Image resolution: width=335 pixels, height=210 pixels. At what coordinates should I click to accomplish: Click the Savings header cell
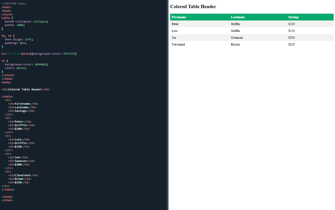pyautogui.click(x=293, y=17)
